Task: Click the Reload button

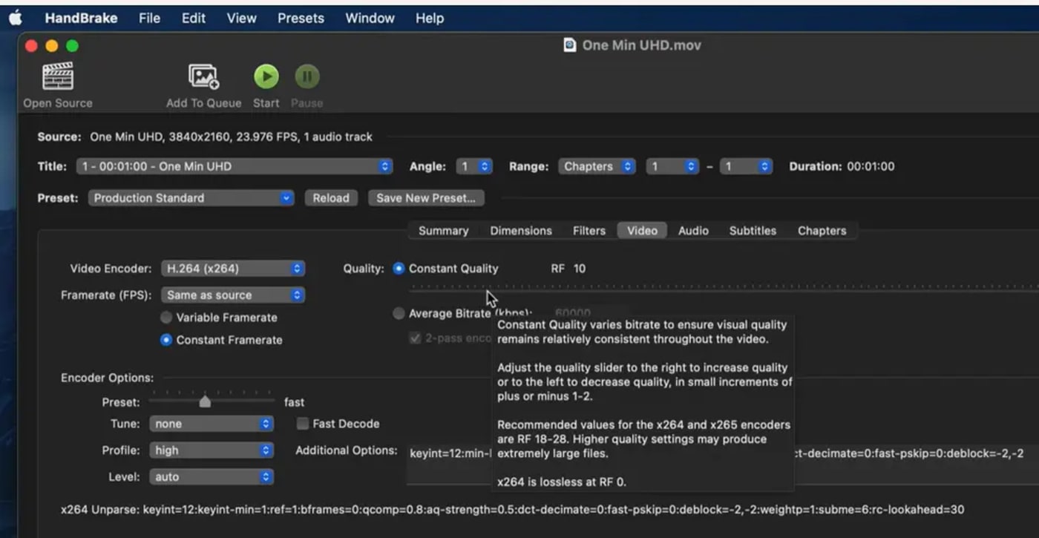Action: tap(331, 198)
